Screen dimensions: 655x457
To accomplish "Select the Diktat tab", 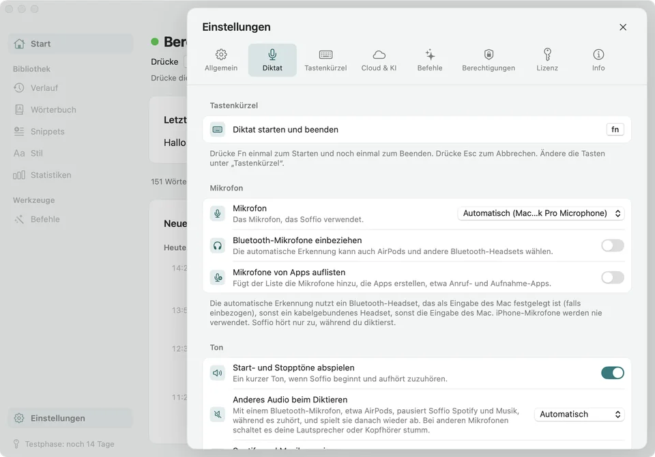I will (272, 60).
